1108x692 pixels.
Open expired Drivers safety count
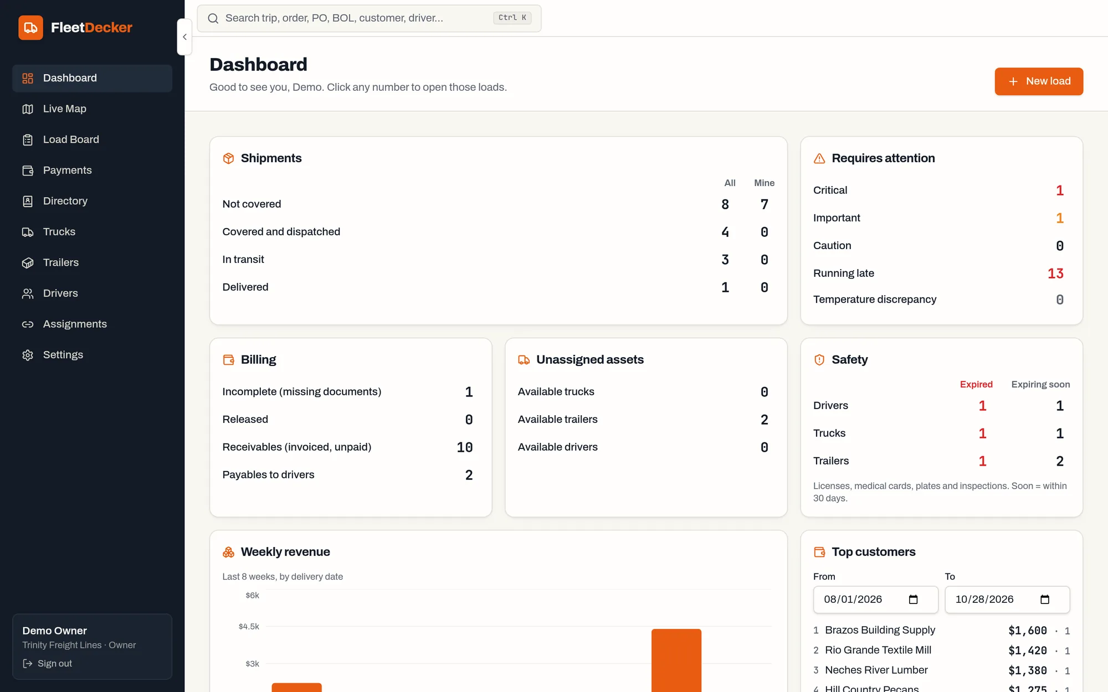[982, 406]
